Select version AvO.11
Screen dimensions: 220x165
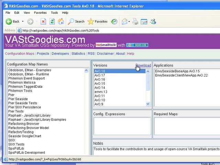tap(120, 96)
